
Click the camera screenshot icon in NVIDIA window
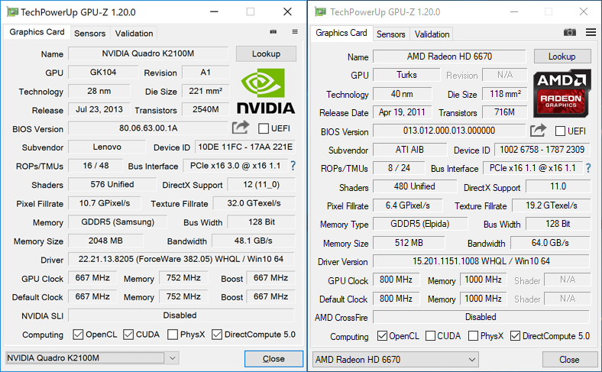click(x=273, y=32)
